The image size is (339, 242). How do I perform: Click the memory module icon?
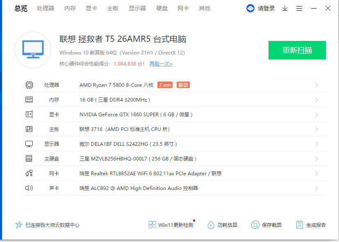[29, 100]
